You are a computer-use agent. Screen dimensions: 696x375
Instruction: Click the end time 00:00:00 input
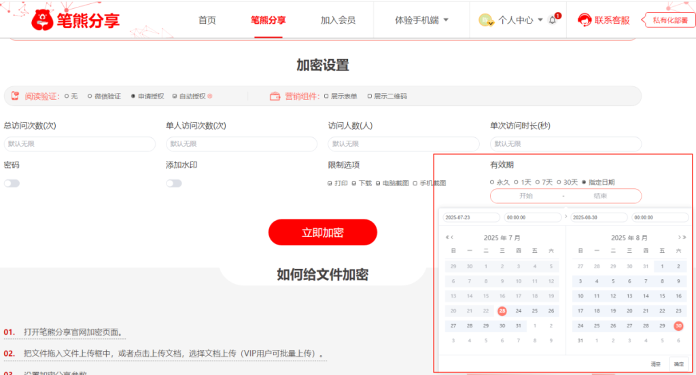click(x=660, y=217)
